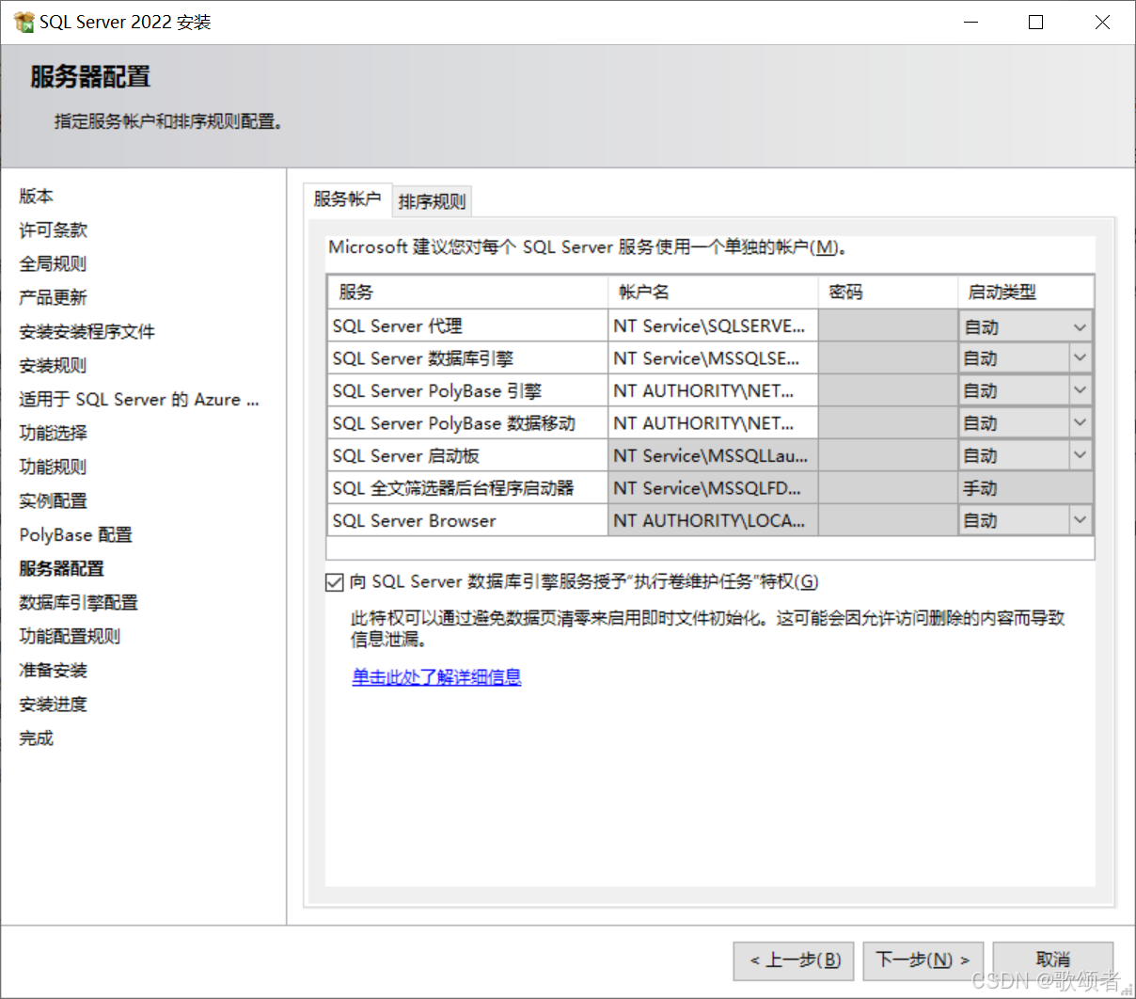Open startup type dropdown for SQL Server 数据库引擎
The image size is (1136, 999).
(x=1080, y=358)
